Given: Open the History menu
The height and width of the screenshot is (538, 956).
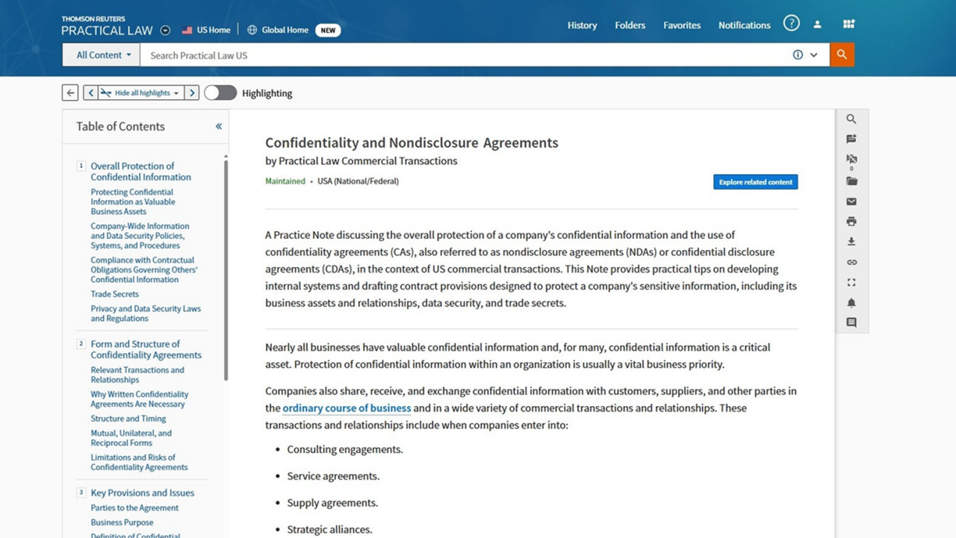Looking at the screenshot, I should 582,25.
